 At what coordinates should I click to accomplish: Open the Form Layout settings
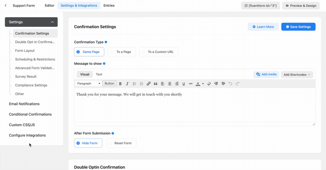coord(25,51)
